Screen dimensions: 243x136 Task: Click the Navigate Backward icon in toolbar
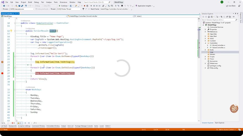pyautogui.click(x=4, y=6)
